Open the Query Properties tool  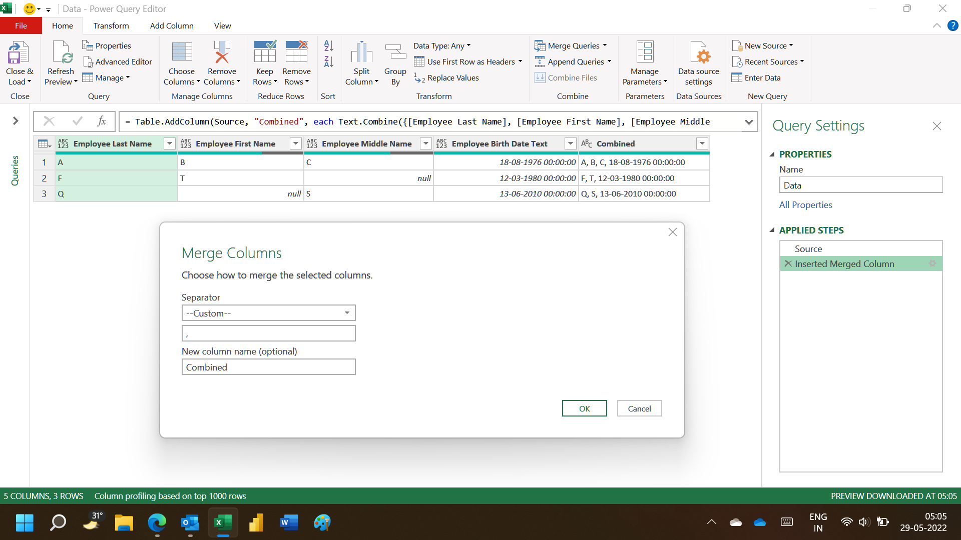(x=107, y=45)
